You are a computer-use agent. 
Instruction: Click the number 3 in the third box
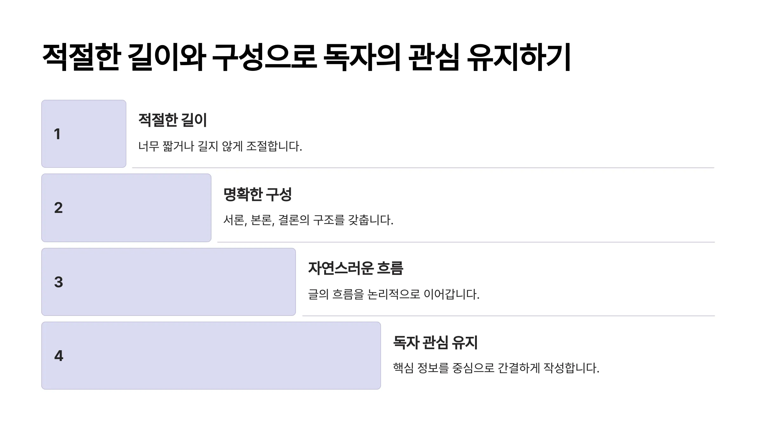pyautogui.click(x=59, y=282)
